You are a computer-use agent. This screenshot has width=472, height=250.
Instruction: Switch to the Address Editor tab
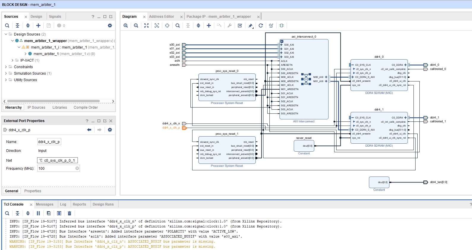[161, 17]
